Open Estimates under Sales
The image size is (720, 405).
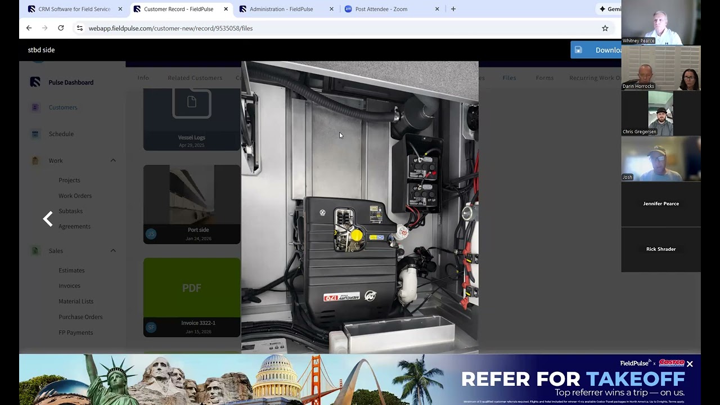click(71, 271)
